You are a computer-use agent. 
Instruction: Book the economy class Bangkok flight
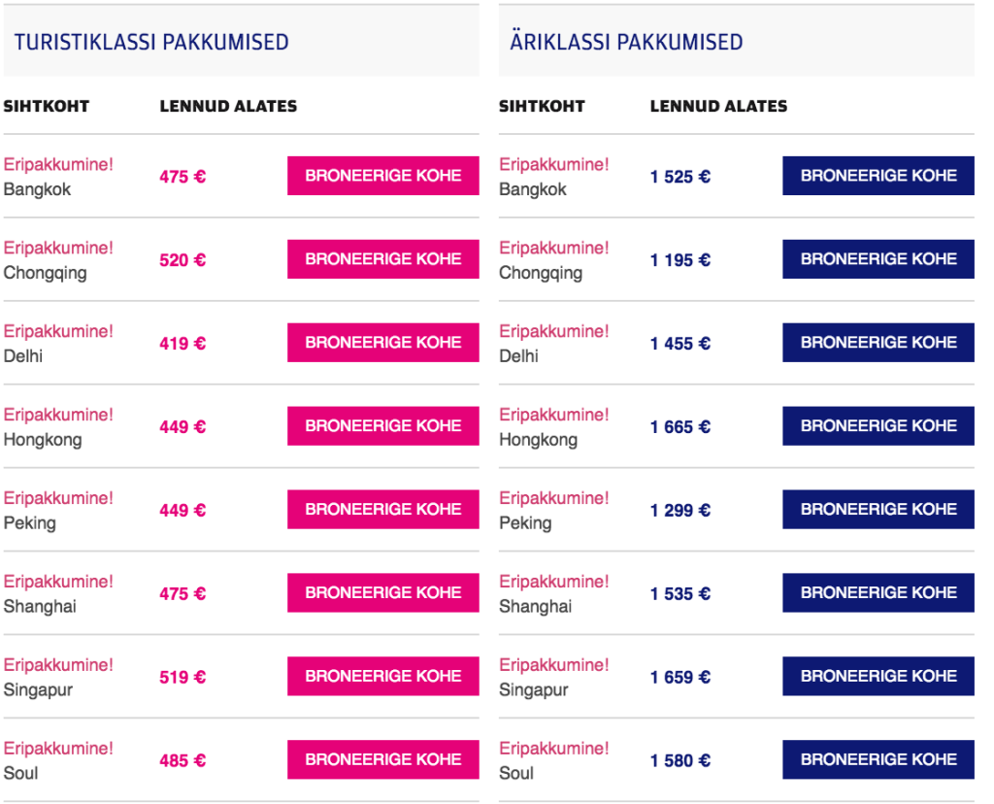(x=382, y=176)
